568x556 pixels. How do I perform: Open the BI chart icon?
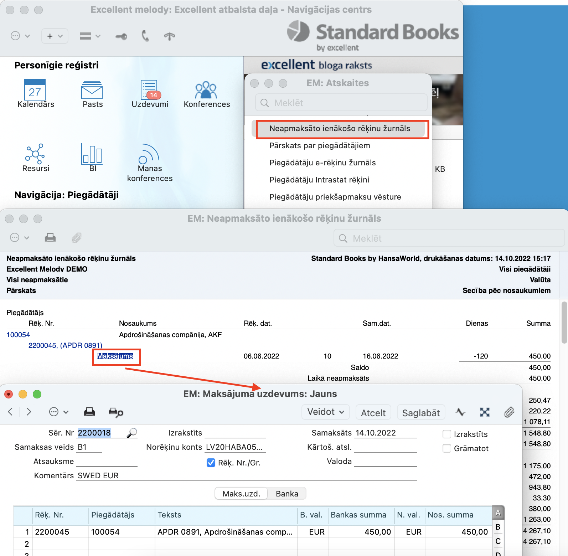[x=92, y=154]
